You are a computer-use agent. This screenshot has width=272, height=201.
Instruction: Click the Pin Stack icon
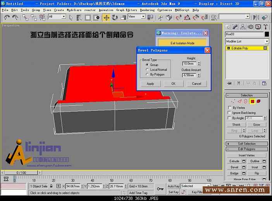point(229,83)
